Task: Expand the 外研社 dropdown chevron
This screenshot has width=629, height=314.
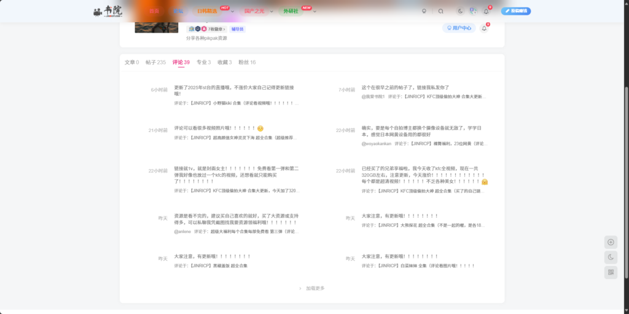Action: tap(314, 11)
